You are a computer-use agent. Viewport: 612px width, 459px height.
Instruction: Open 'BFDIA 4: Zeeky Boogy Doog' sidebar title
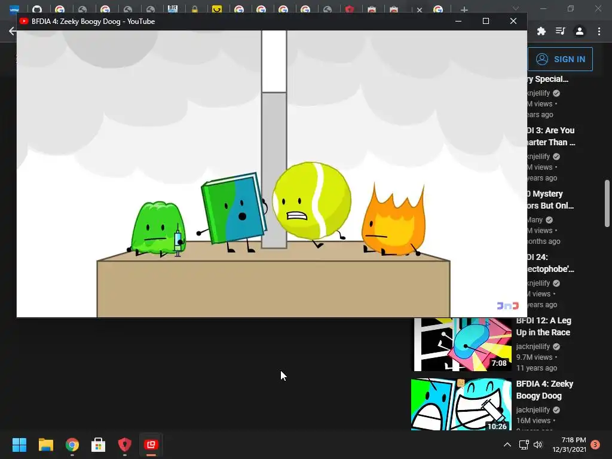tap(544, 390)
